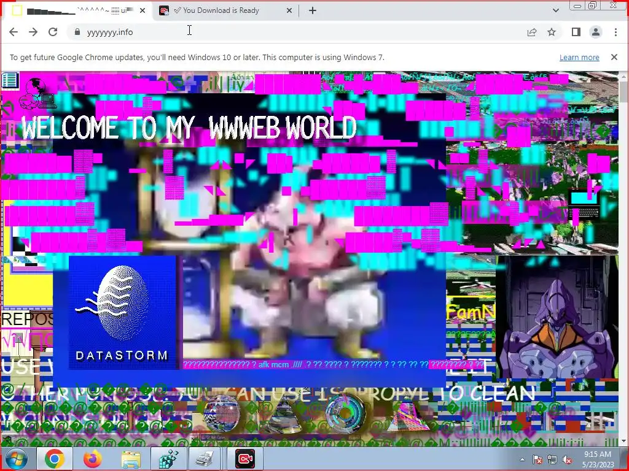629x471 pixels.
Task: Select the first tab with yellow favicon
Action: pyautogui.click(x=78, y=11)
